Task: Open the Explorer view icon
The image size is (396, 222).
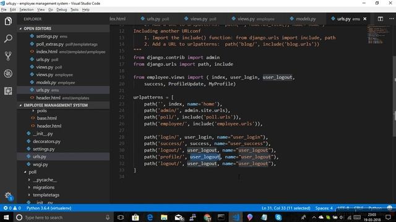Action: tap(8, 22)
